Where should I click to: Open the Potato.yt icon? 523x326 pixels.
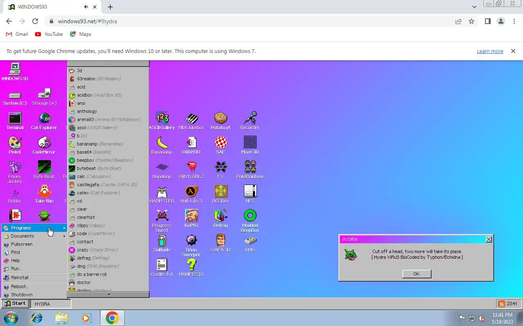pos(221,121)
